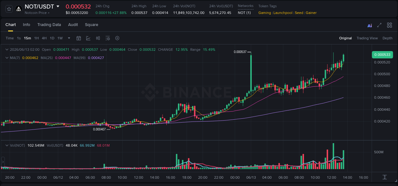Viewport: 398px width, 186px height.
Task: Click the $0.00053200 USD price
Action: (x=77, y=13)
